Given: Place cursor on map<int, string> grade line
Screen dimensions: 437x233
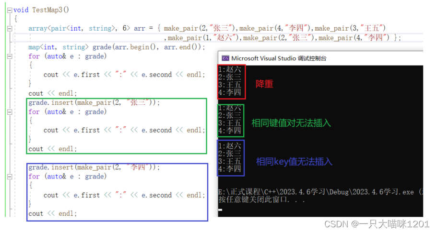Looking at the screenshot, I should click(x=116, y=47).
